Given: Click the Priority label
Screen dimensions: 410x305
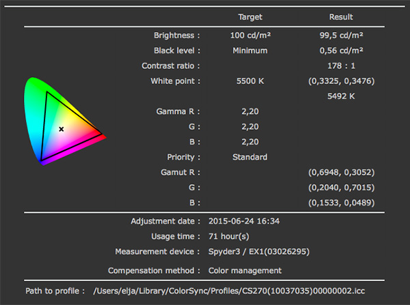Looking at the screenshot, I should click(184, 157).
